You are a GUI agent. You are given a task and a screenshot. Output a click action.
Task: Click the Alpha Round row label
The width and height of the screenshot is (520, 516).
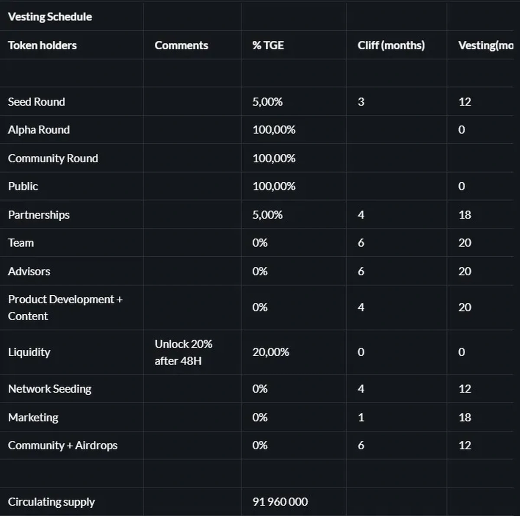click(x=39, y=130)
